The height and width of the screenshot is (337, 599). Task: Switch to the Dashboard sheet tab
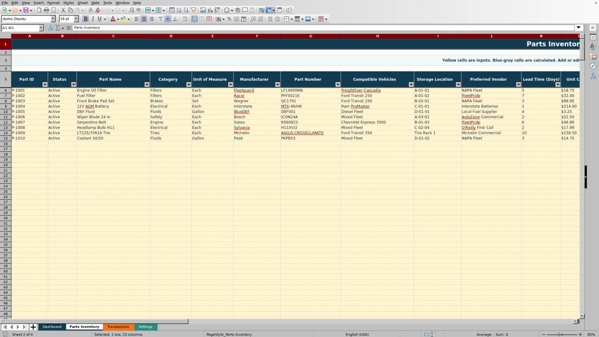[x=52, y=327]
